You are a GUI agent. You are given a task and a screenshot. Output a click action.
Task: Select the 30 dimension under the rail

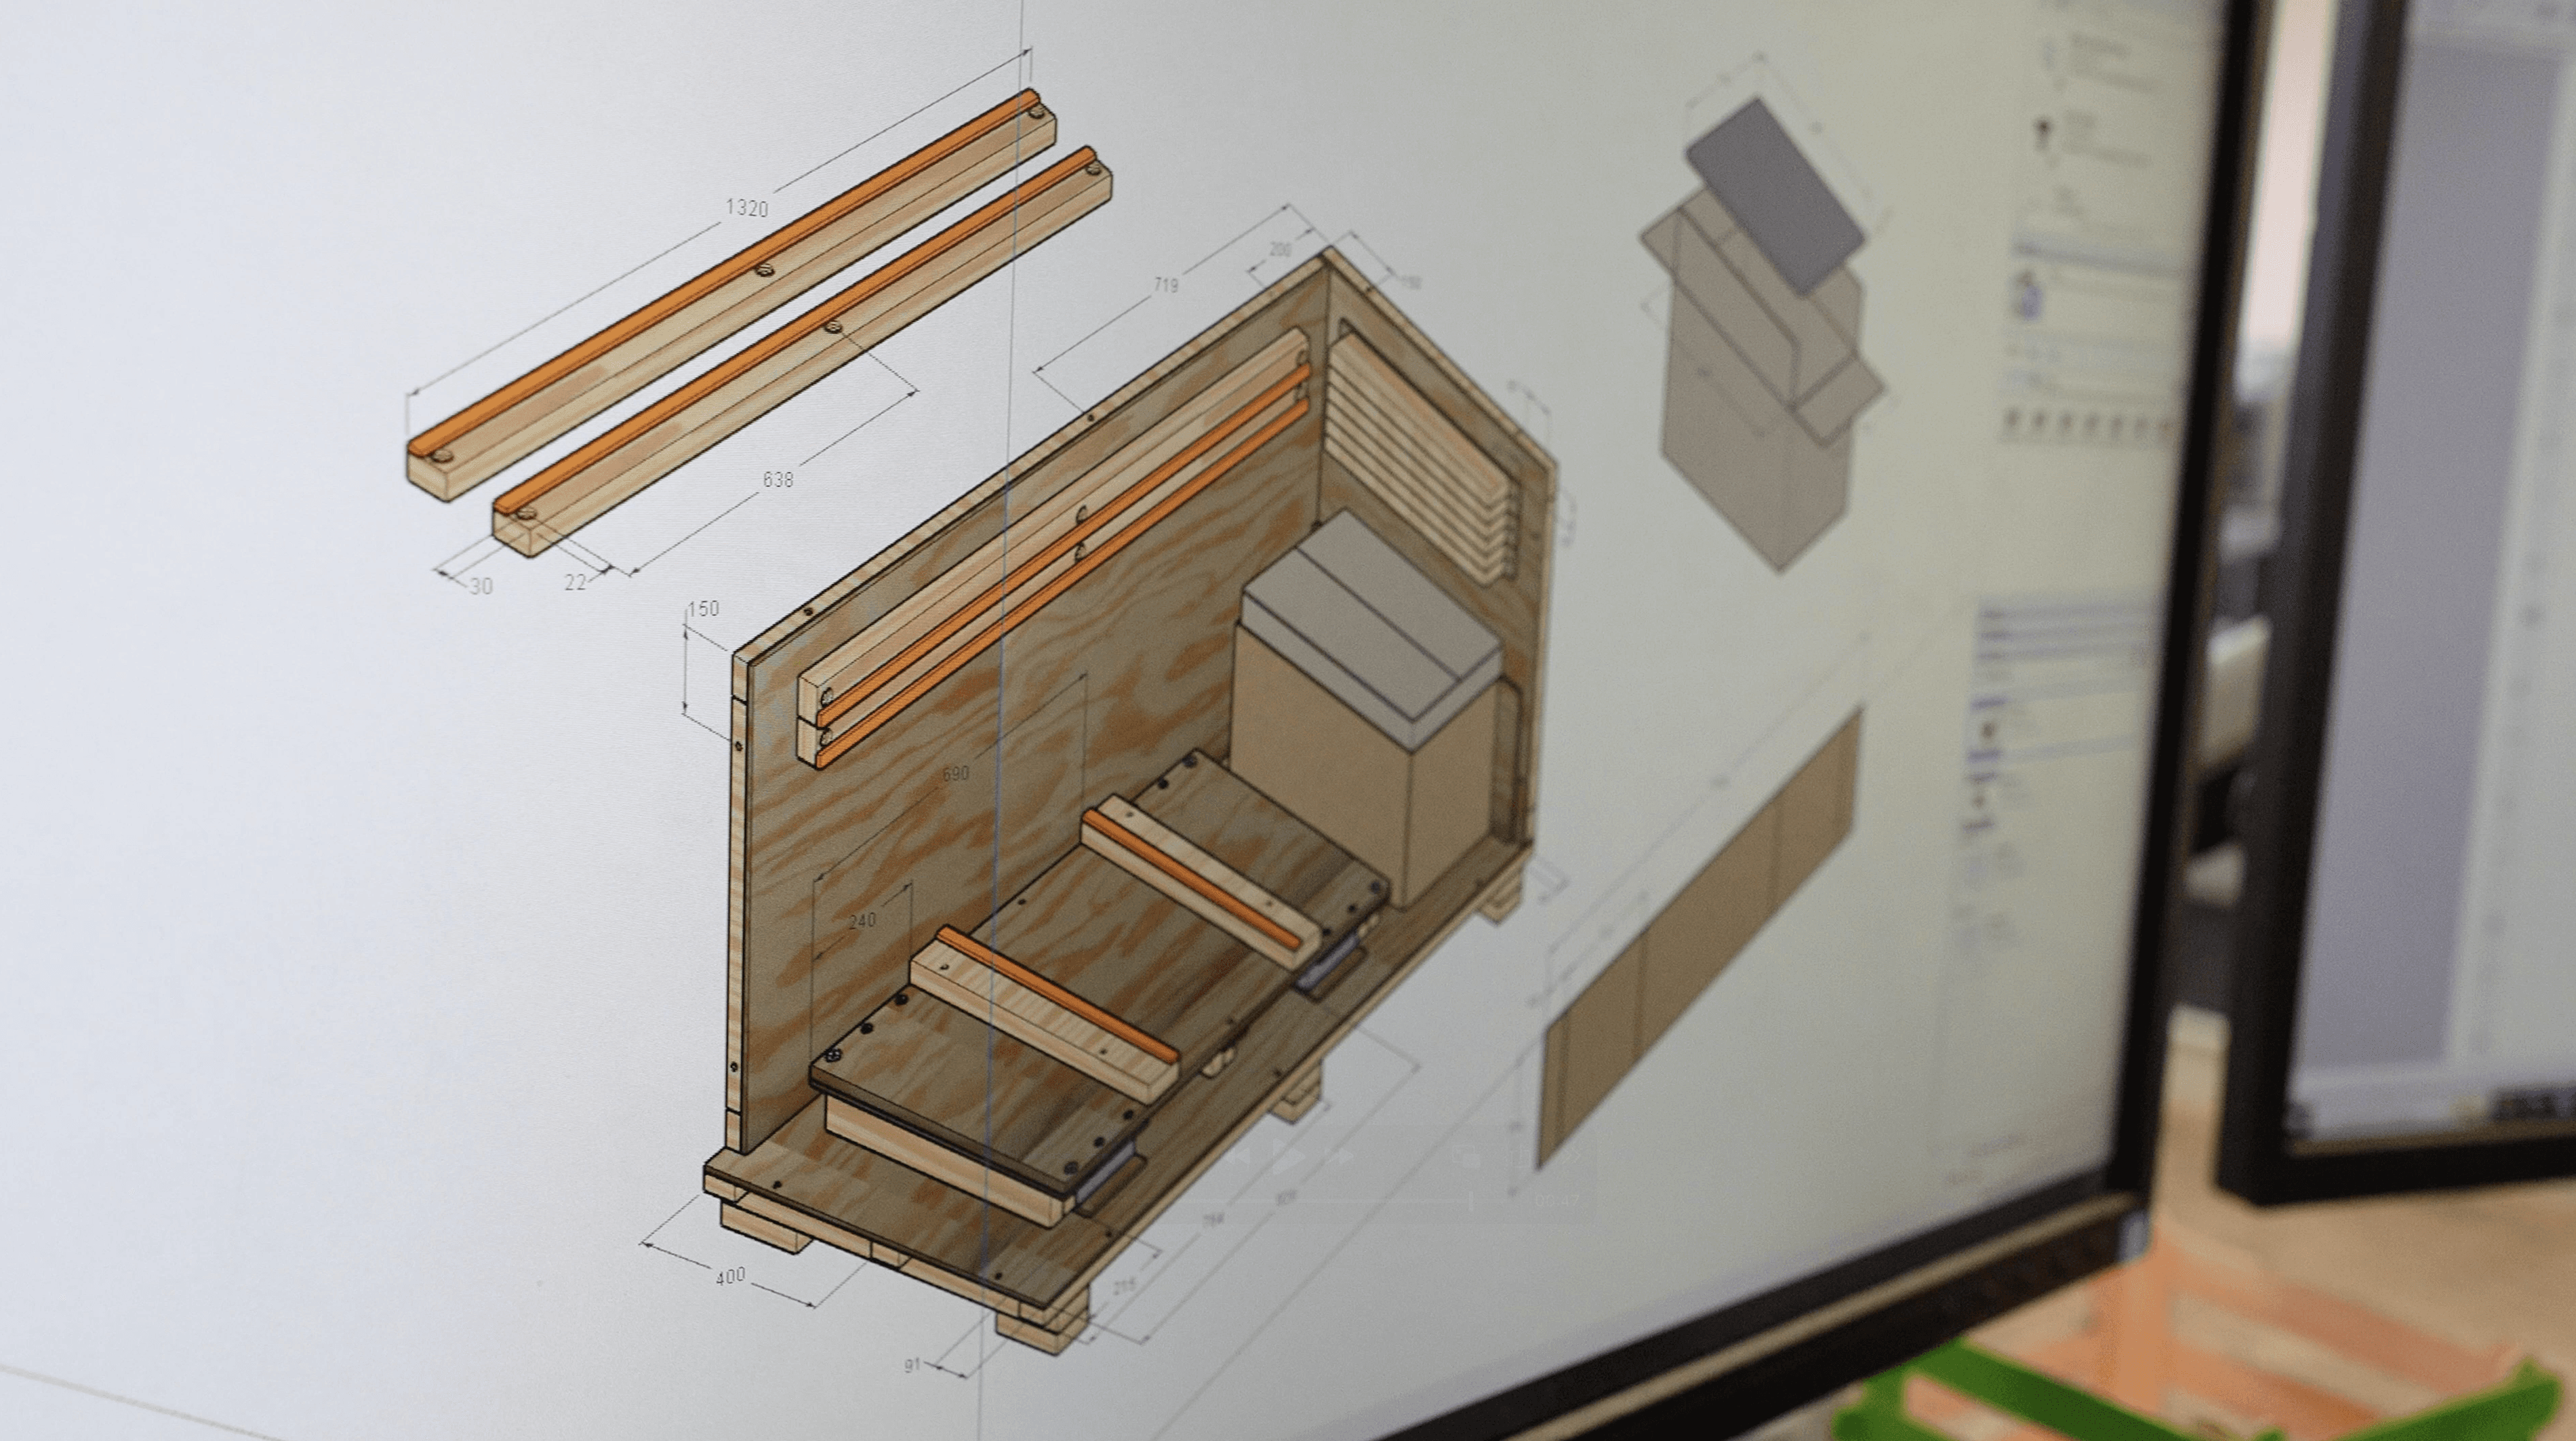[481, 586]
